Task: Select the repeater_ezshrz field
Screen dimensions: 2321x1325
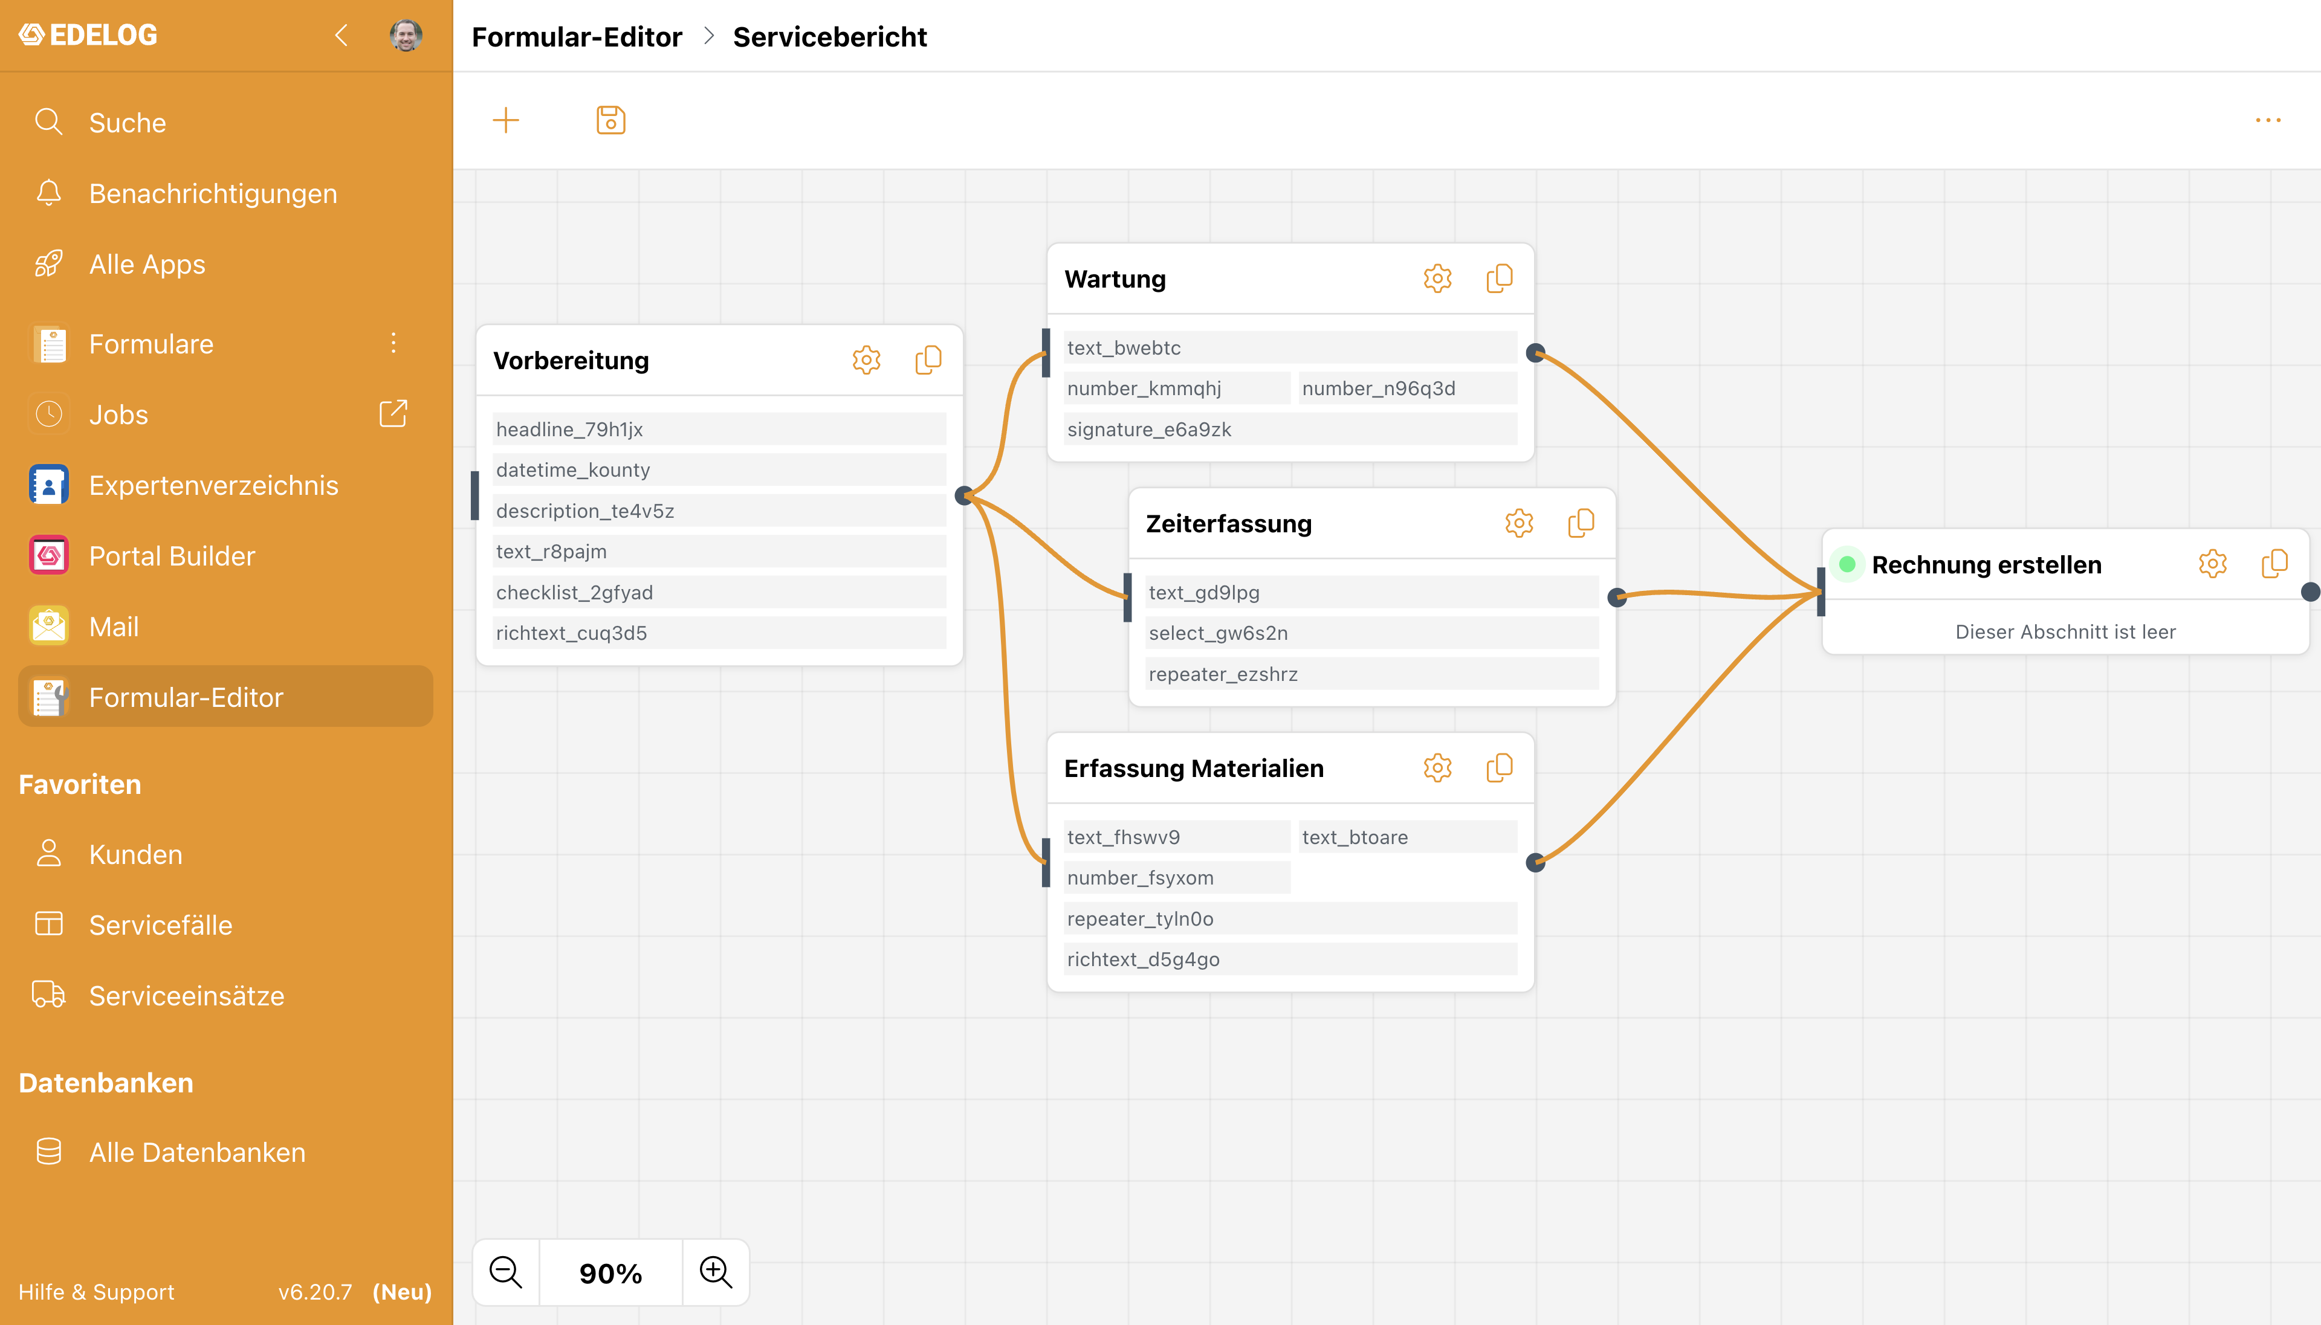Action: [x=1371, y=674]
